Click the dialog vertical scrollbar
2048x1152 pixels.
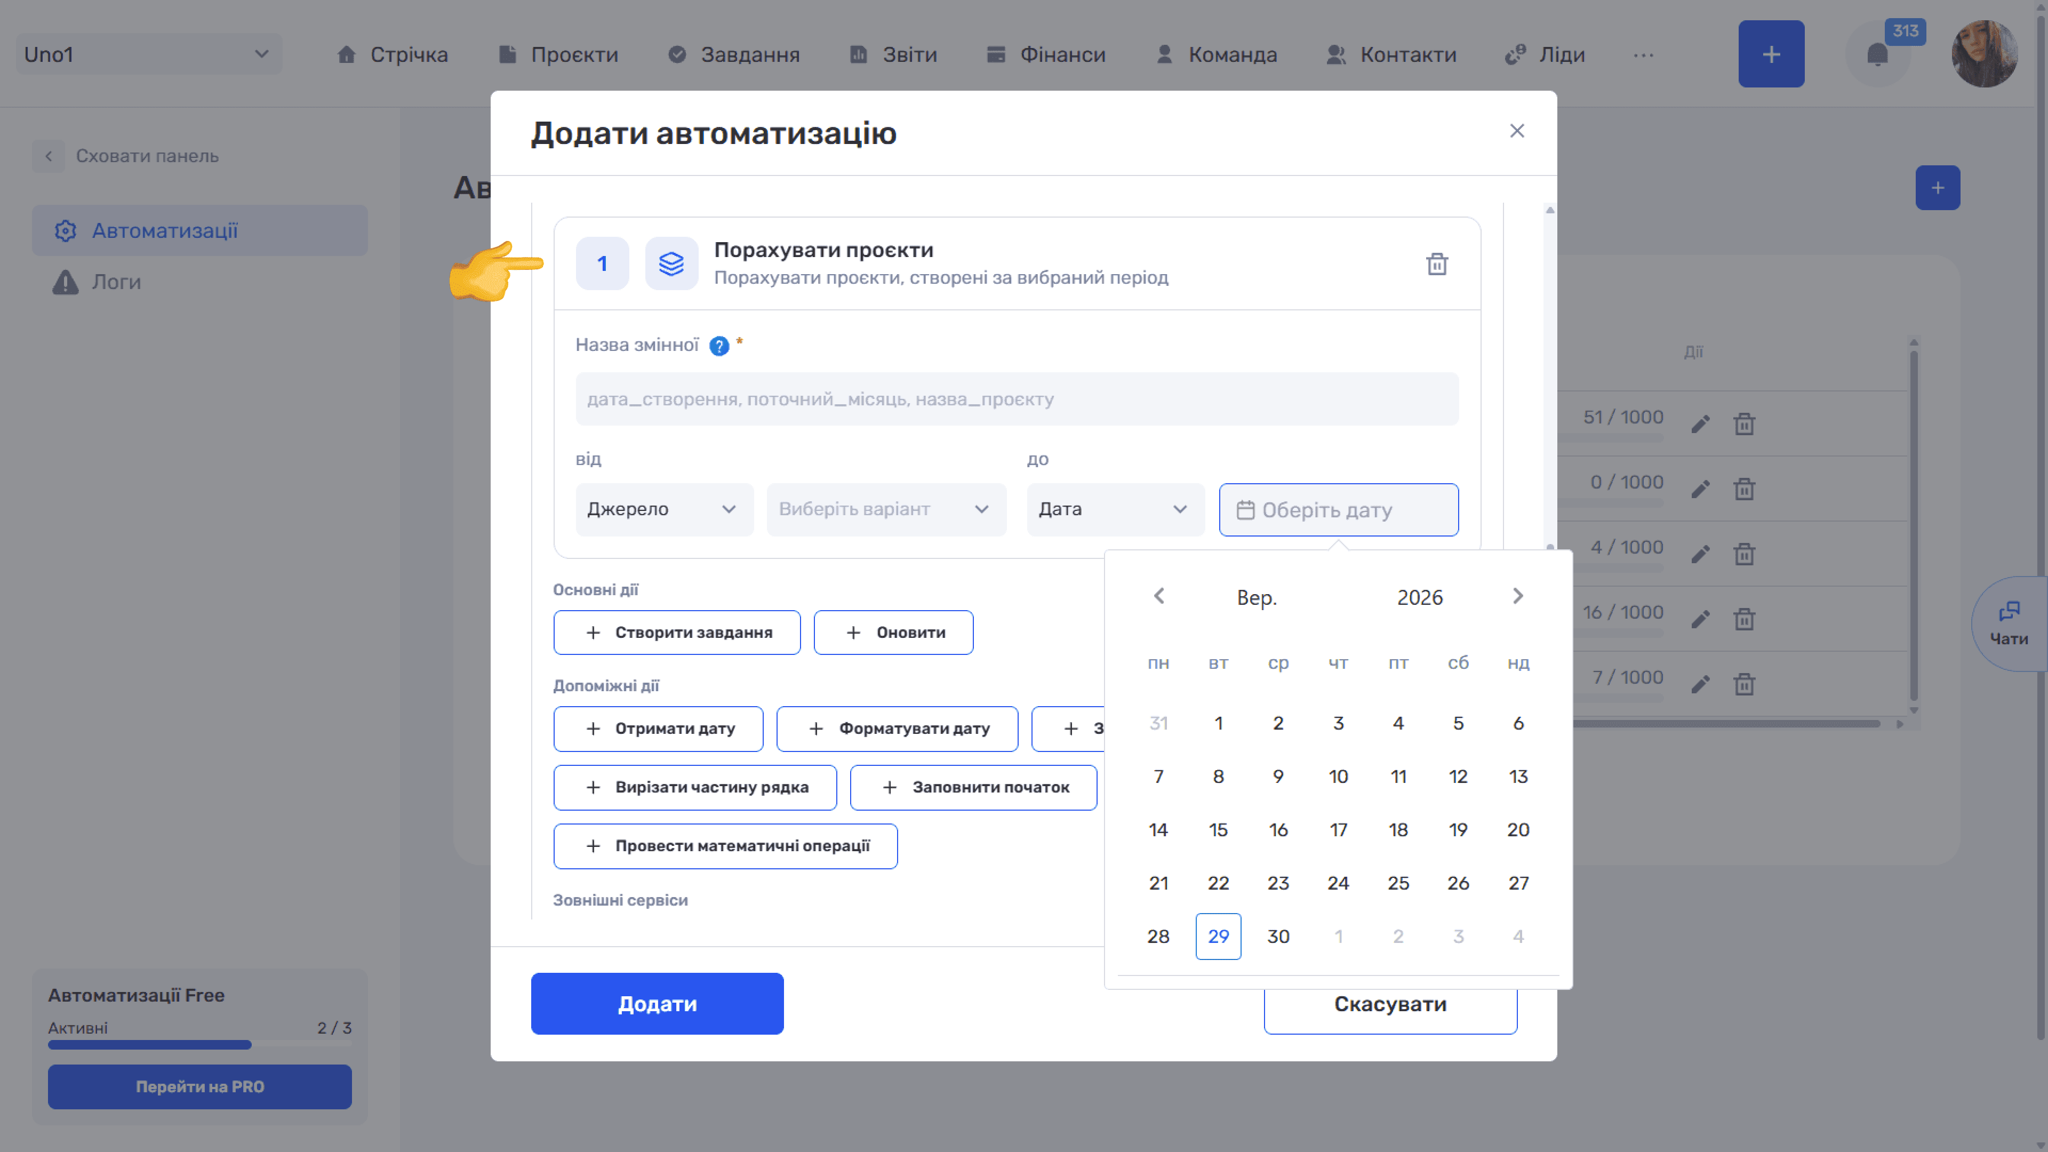coord(1549,378)
